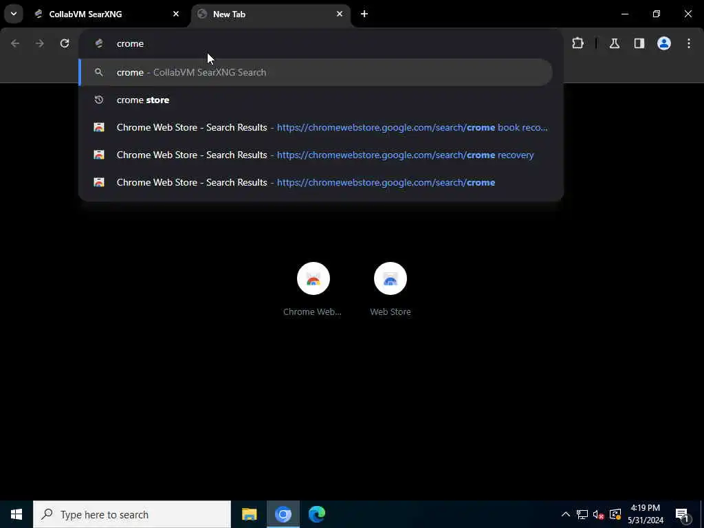Click the security warning tray icon

pyautogui.click(x=615, y=514)
